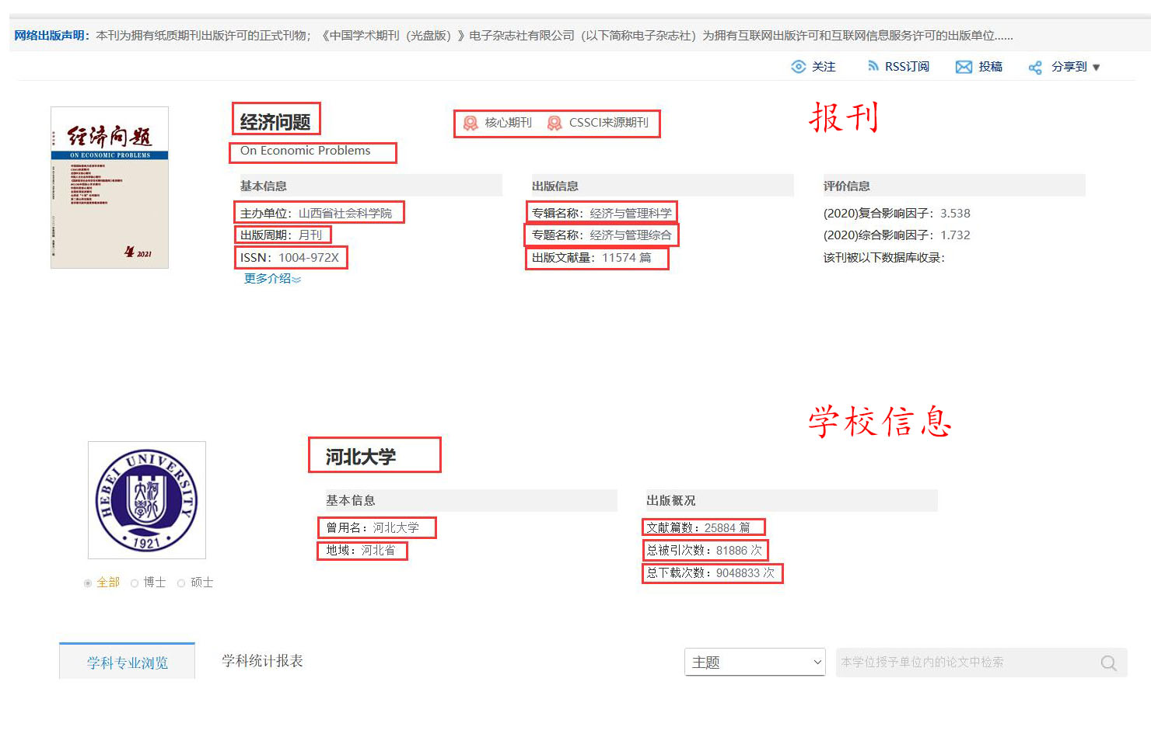Expand the 分享到 dropdown arrow
1151x734 pixels.
[1097, 68]
